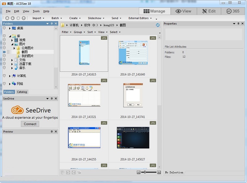Toggle Easy-Select marker next to 计算机

coord(4,76)
